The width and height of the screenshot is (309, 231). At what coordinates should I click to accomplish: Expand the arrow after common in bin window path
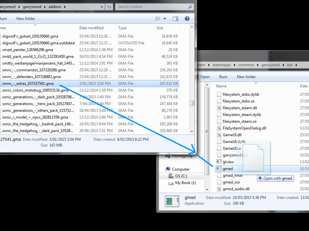click(x=258, y=65)
